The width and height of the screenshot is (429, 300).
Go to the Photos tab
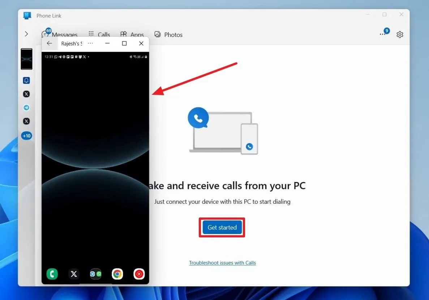(x=168, y=34)
